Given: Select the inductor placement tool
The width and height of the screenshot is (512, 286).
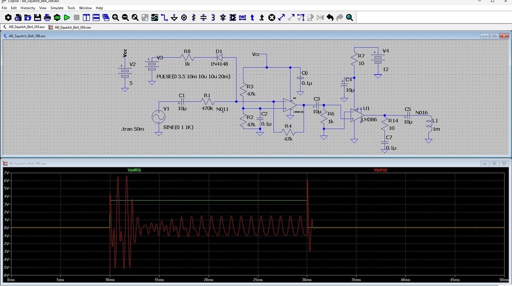Looking at the screenshot, I should [x=212, y=17].
